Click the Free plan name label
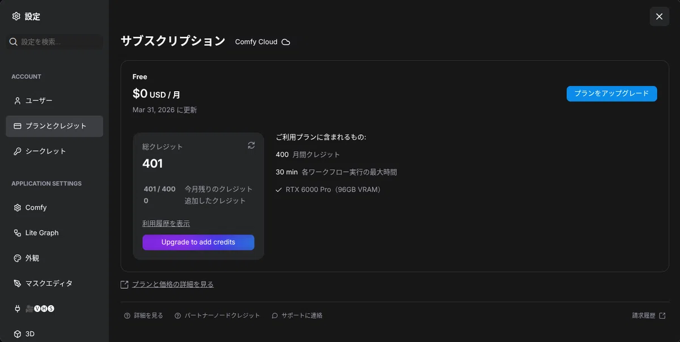Screen dimensions: 680x342 pyautogui.click(x=140, y=77)
